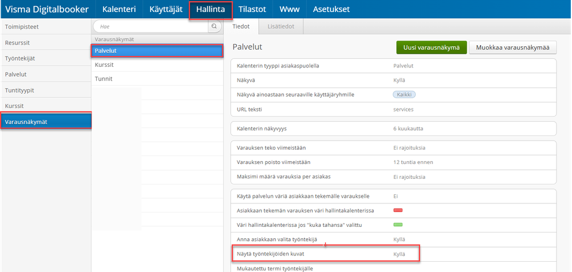
Task: Click the Varauksen teko viimeistään row
Action: click(393, 148)
